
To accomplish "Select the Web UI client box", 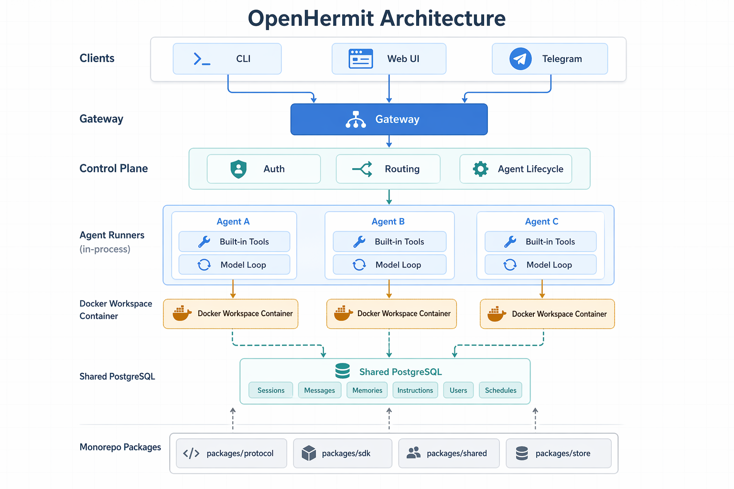I will point(389,59).
